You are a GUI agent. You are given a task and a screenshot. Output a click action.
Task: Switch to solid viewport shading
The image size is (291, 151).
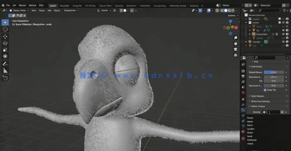point(226,11)
